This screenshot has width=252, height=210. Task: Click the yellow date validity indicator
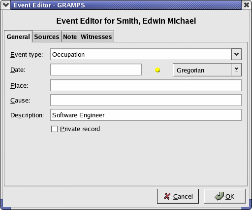pyautogui.click(x=157, y=70)
